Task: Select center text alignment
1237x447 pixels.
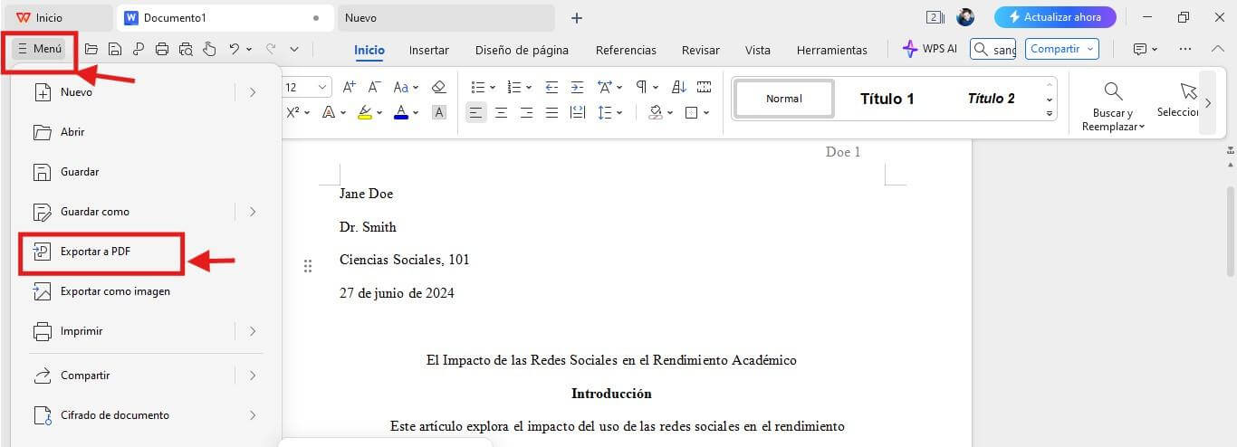Action: pyautogui.click(x=501, y=113)
